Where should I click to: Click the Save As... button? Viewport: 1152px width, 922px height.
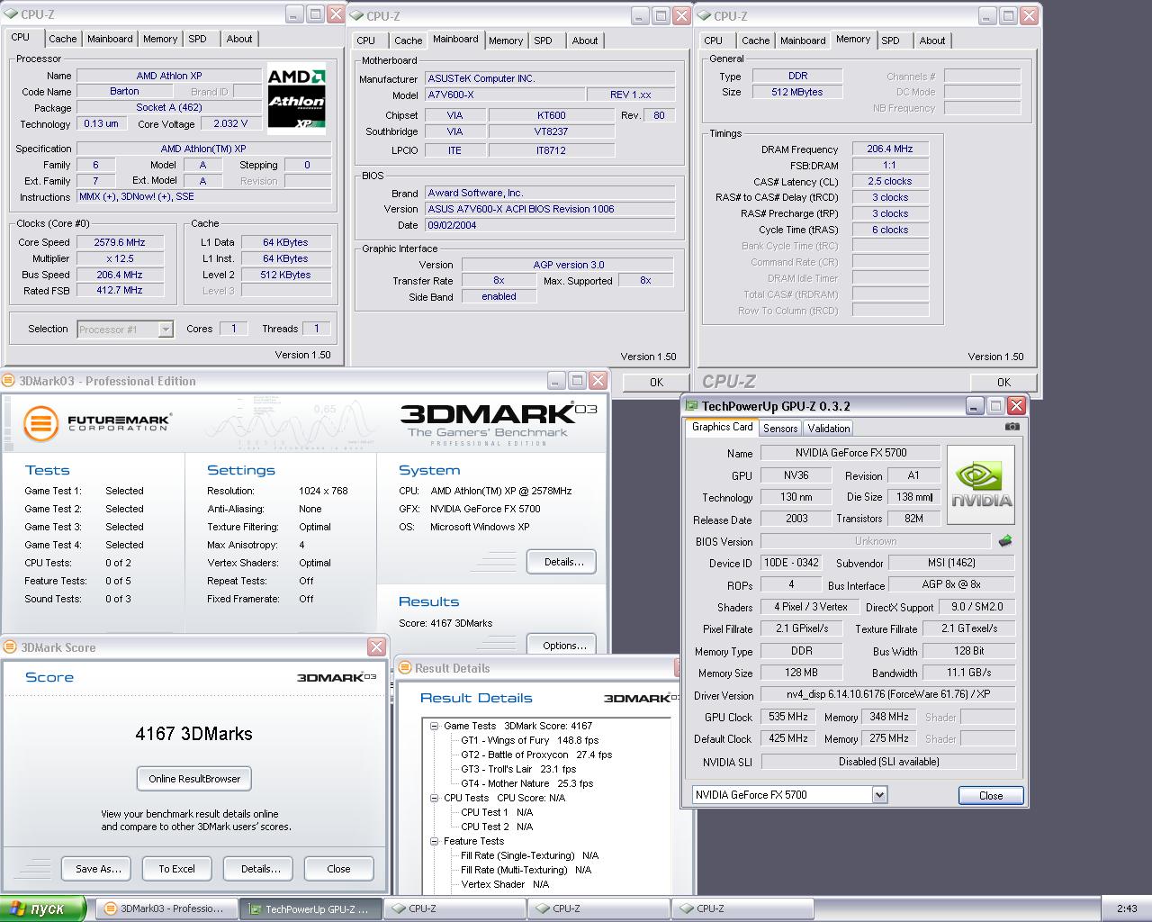(98, 869)
